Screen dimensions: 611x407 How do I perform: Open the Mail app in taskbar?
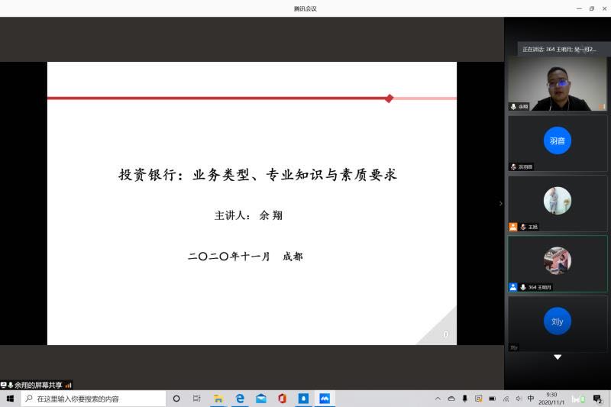point(261,399)
